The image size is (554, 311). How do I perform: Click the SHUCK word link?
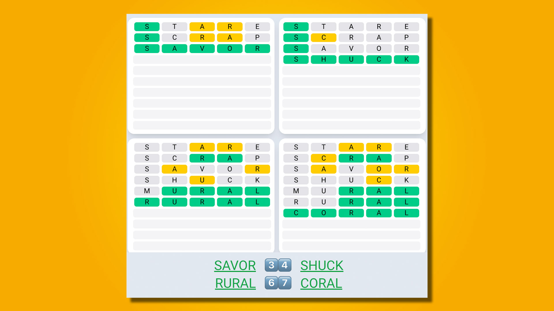[x=321, y=265]
